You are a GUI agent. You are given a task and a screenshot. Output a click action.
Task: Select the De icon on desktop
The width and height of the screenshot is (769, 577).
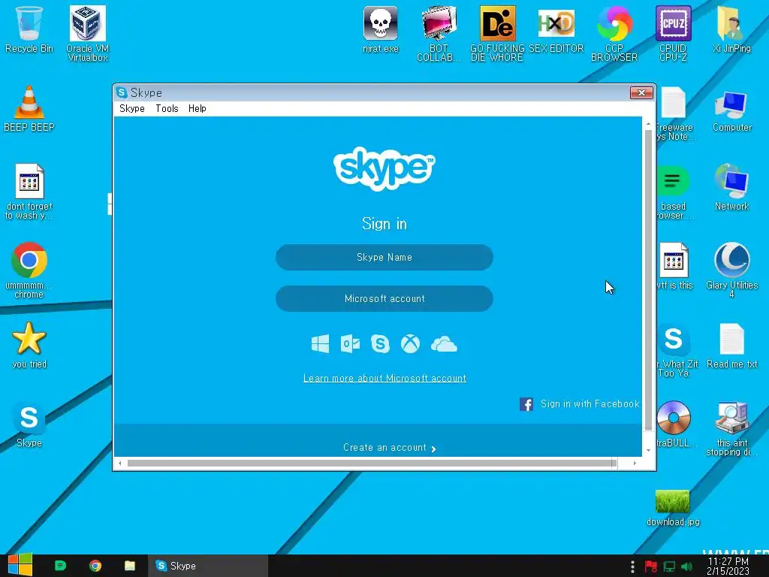click(497, 33)
